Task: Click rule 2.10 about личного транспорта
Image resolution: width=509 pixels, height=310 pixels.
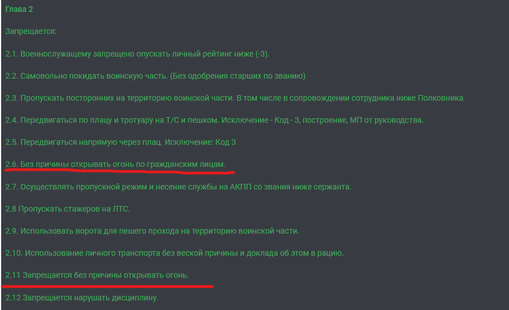Action: click(174, 253)
